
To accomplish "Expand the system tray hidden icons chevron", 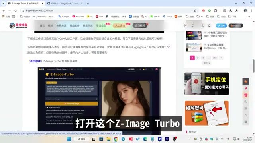I will pyautogui.click(x=190, y=139).
